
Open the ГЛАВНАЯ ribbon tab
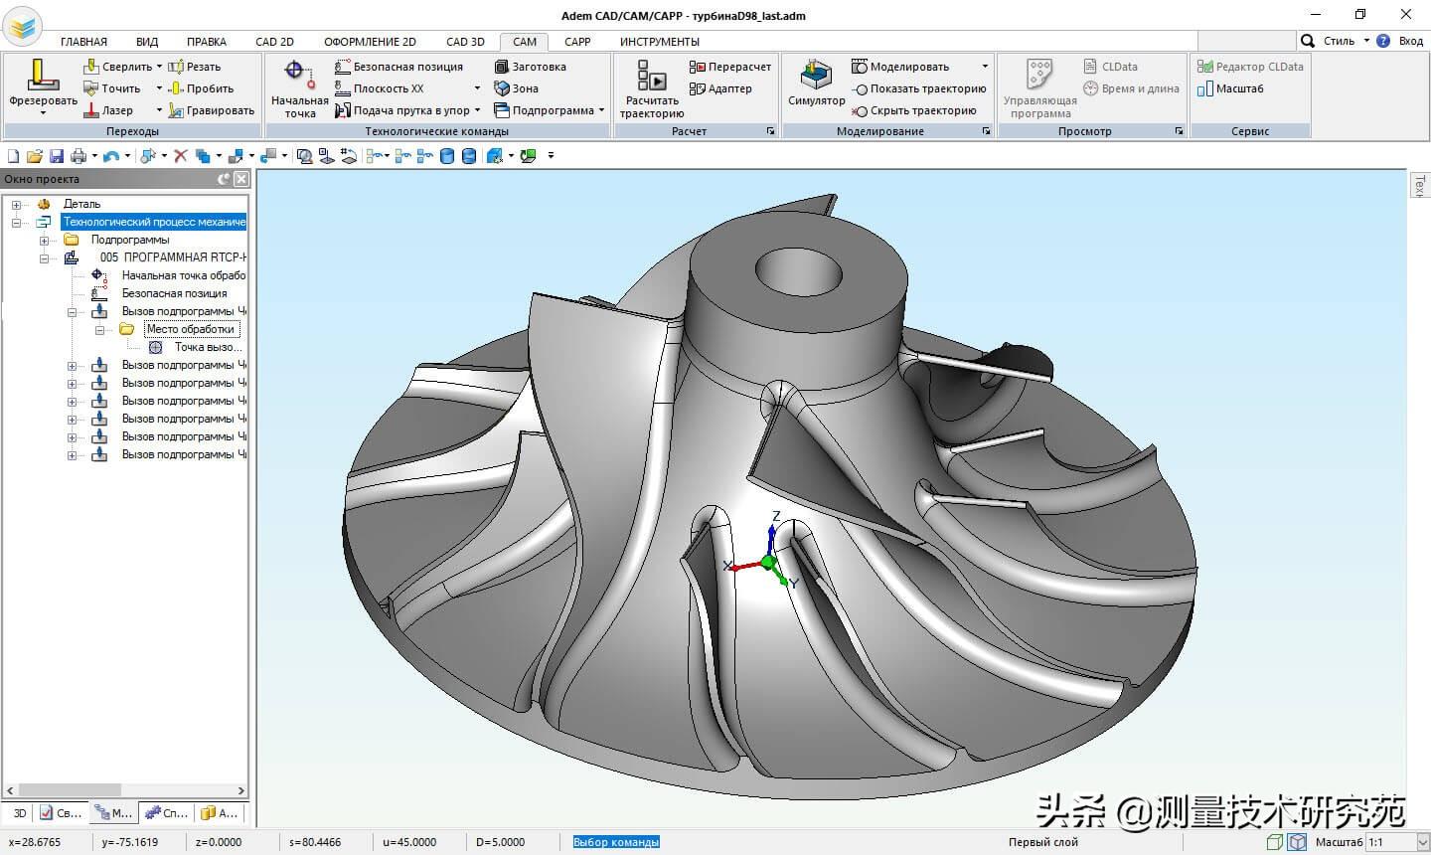(x=83, y=42)
